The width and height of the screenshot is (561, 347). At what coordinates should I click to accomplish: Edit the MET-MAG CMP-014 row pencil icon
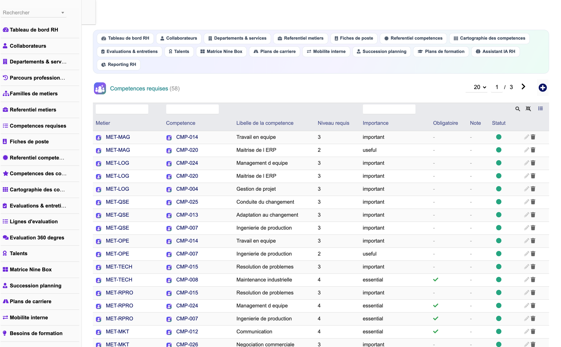(526, 137)
